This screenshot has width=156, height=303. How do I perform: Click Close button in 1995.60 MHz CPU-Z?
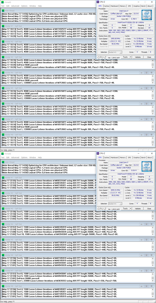(149, 57)
